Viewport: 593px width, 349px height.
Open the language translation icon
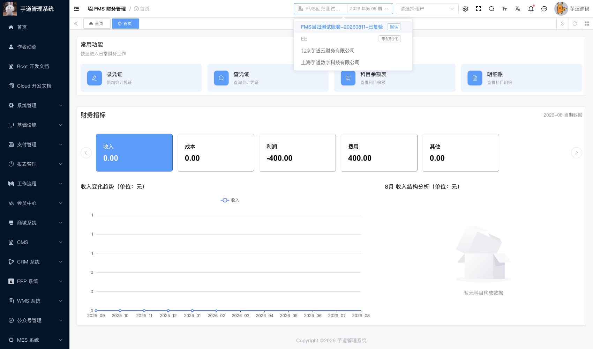click(518, 9)
